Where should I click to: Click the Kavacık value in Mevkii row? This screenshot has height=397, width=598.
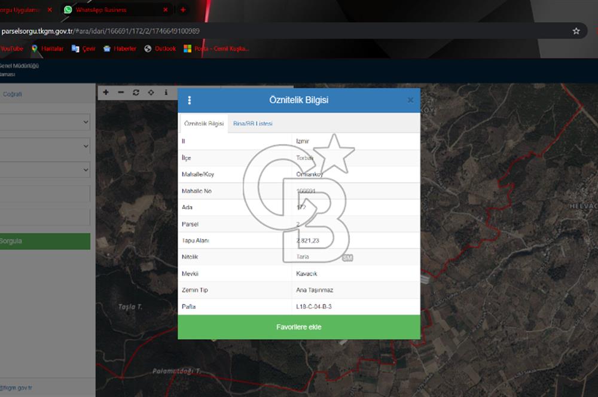click(306, 273)
